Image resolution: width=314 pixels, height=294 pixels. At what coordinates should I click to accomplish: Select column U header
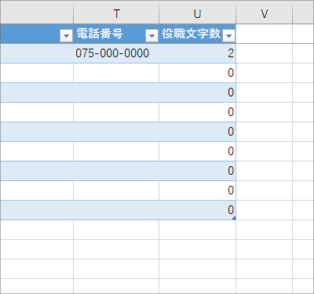coord(197,14)
